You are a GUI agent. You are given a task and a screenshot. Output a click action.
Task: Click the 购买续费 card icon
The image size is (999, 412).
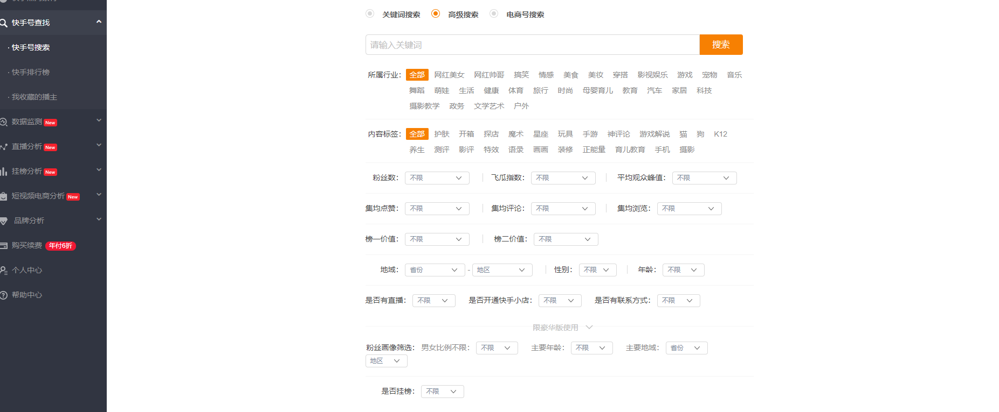click(x=3, y=246)
